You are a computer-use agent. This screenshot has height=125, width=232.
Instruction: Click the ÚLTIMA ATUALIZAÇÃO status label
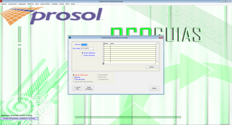[19, 119]
